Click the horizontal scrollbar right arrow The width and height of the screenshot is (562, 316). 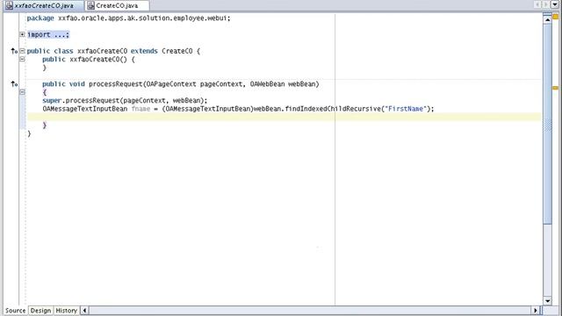click(536, 311)
